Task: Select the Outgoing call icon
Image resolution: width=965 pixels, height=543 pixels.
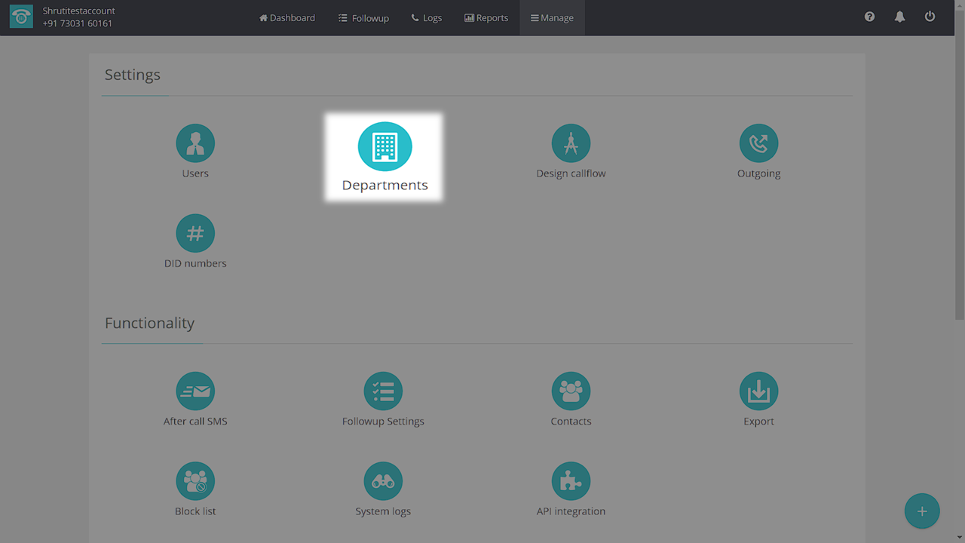Action: click(758, 143)
